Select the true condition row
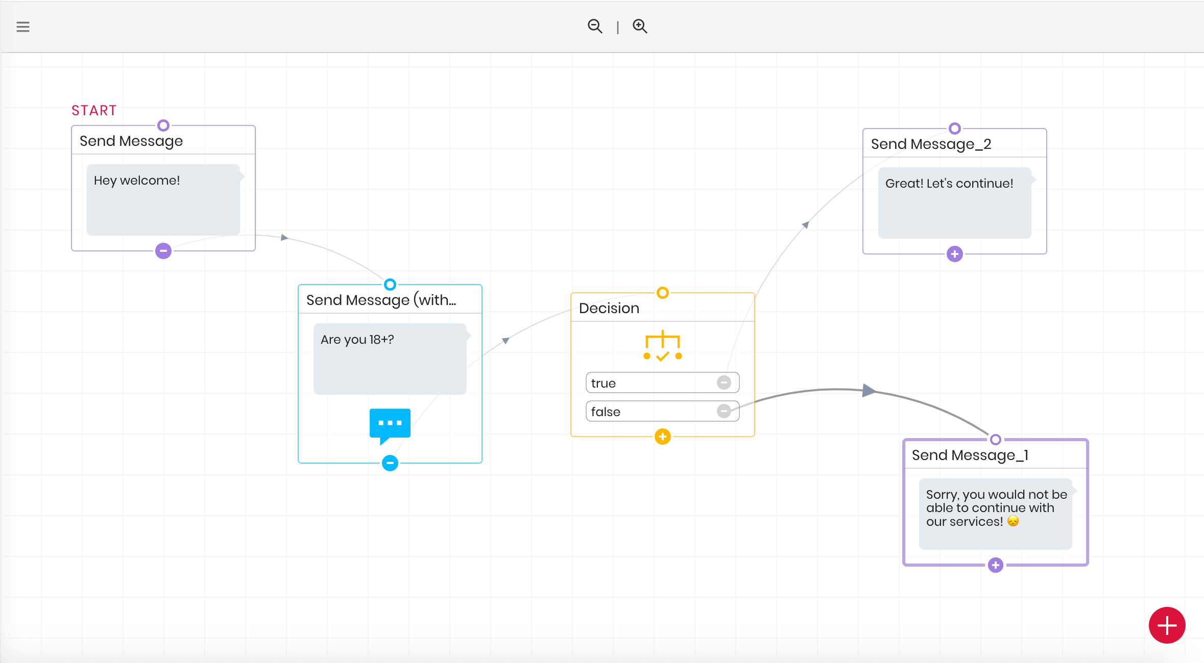The height and width of the screenshot is (663, 1204). coord(663,382)
